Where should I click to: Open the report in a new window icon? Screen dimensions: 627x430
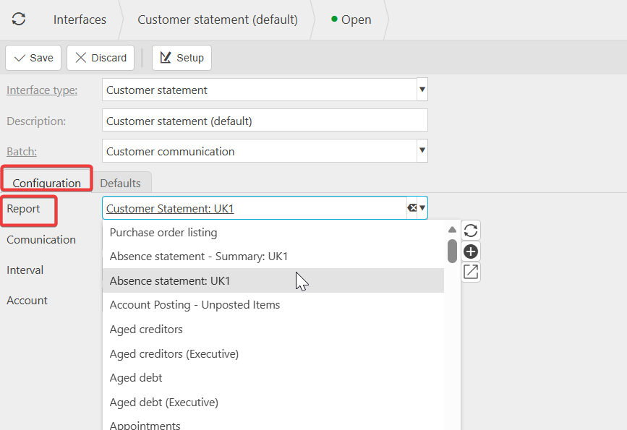[x=471, y=272]
